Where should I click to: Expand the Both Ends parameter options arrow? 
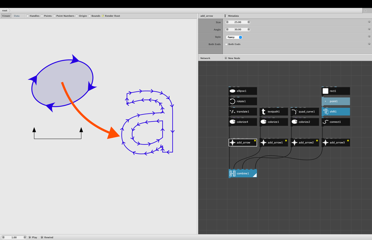point(369,44)
